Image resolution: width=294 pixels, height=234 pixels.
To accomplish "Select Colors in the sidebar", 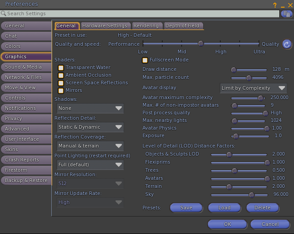I will 26,46.
